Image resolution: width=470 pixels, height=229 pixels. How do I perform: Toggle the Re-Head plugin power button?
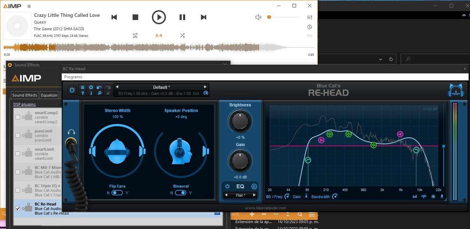72,90
